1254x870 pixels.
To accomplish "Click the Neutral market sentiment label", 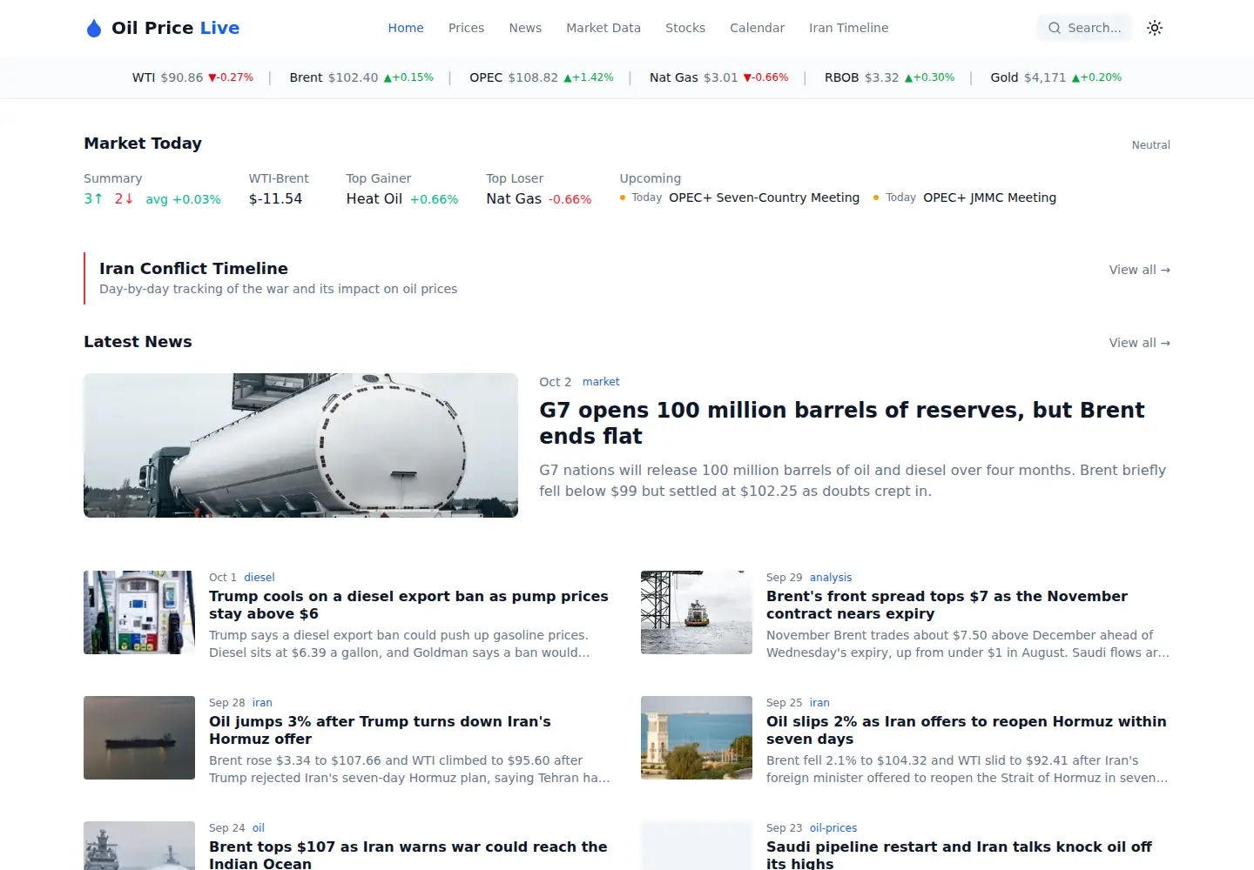I will (1150, 145).
